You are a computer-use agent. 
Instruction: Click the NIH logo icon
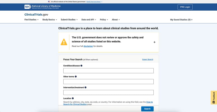coord(28,7)
